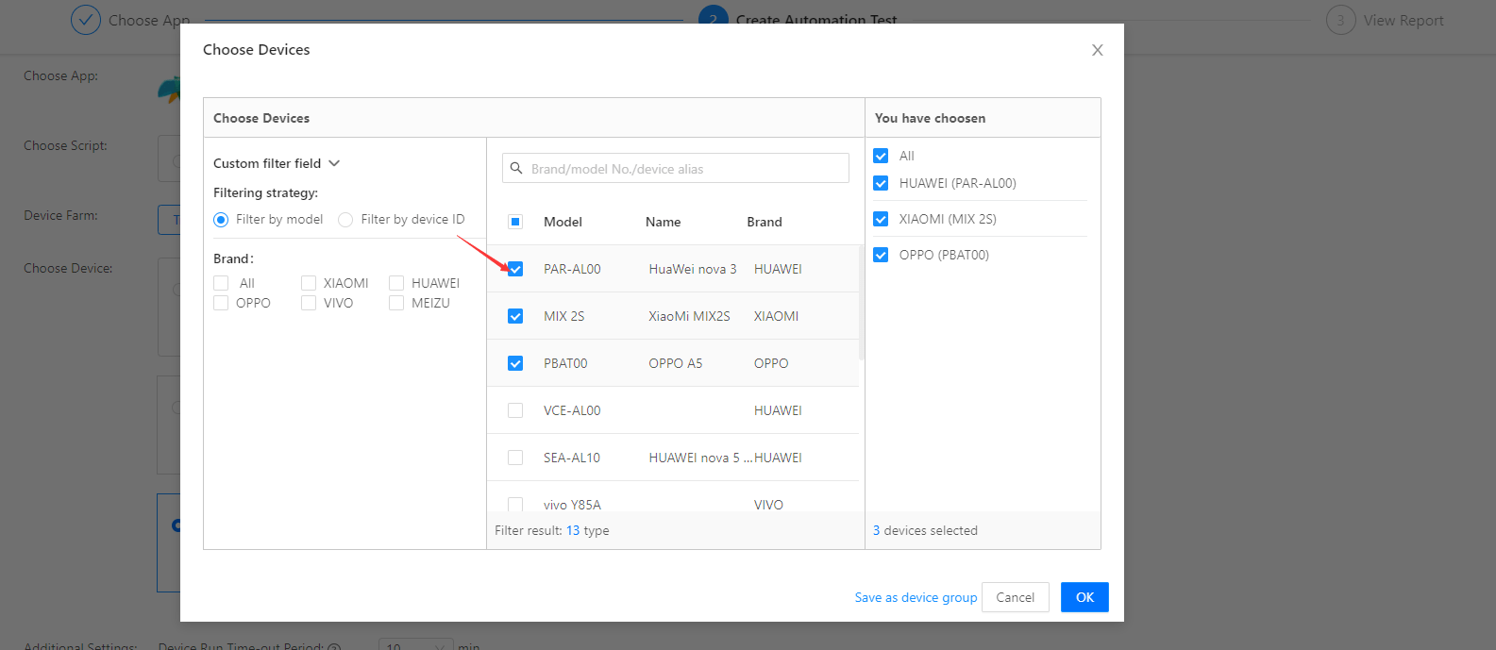
Task: Click View Report step in background page
Action: 1385,20
